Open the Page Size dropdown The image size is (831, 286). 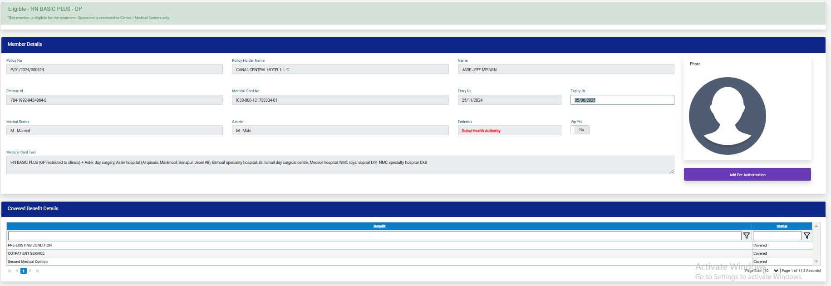click(x=771, y=271)
